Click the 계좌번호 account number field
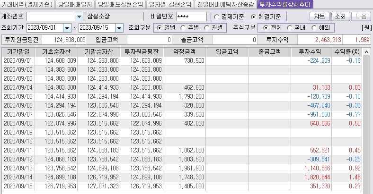 pyautogui.click(x=51, y=17)
